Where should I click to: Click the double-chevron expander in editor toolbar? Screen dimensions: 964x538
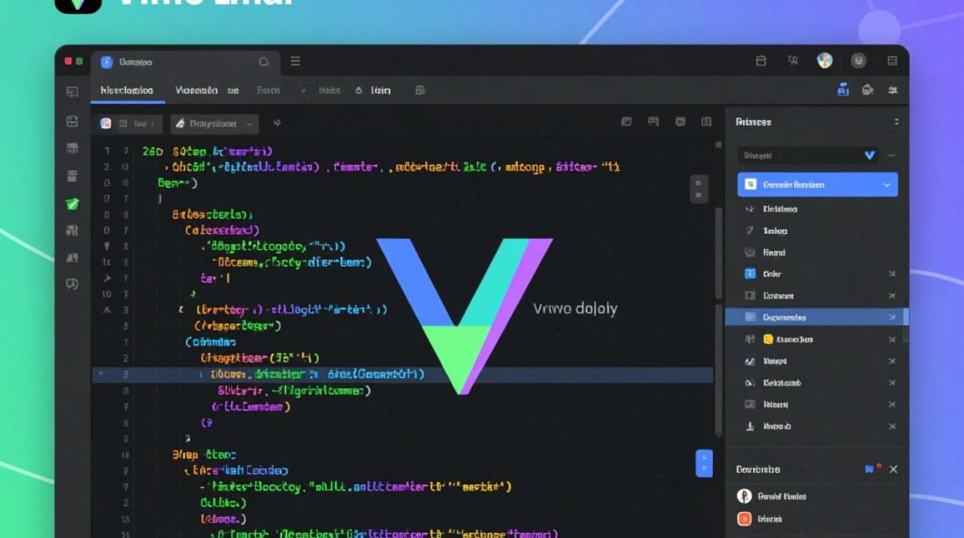277,123
